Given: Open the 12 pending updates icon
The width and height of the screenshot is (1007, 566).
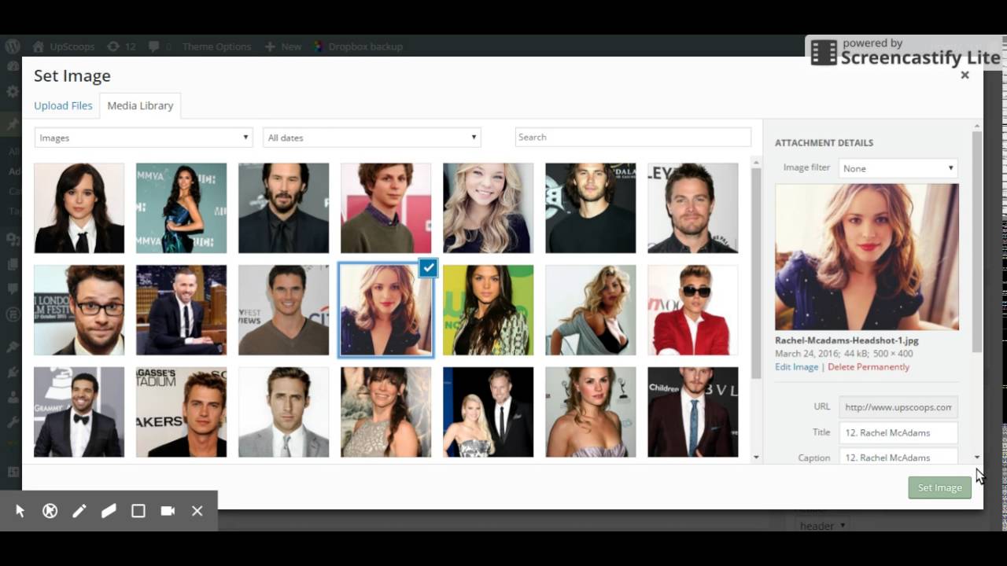Looking at the screenshot, I should point(121,46).
